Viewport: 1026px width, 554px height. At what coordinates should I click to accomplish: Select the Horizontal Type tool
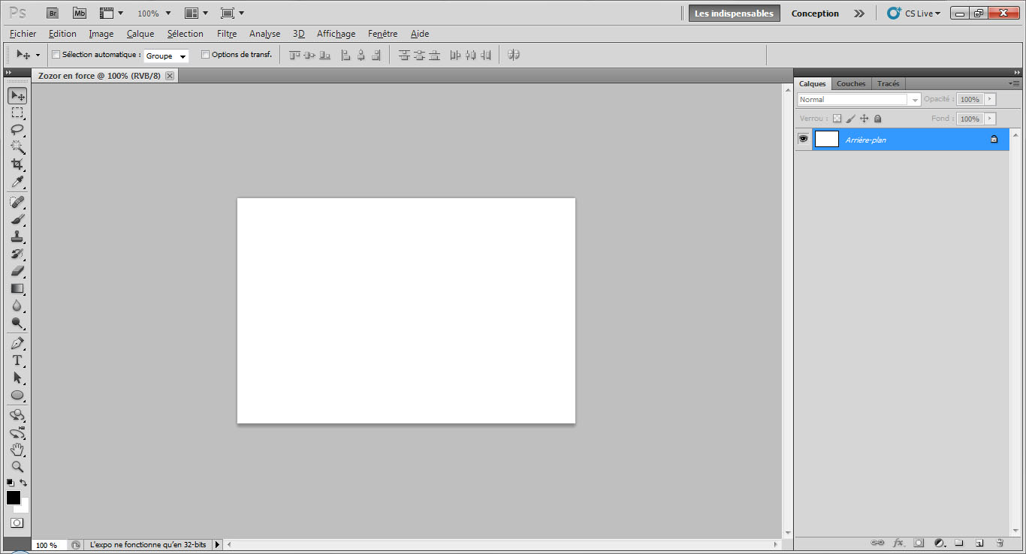click(17, 360)
